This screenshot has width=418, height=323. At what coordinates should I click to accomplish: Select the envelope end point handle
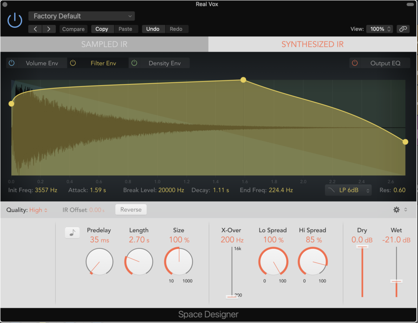pyautogui.click(x=405, y=142)
